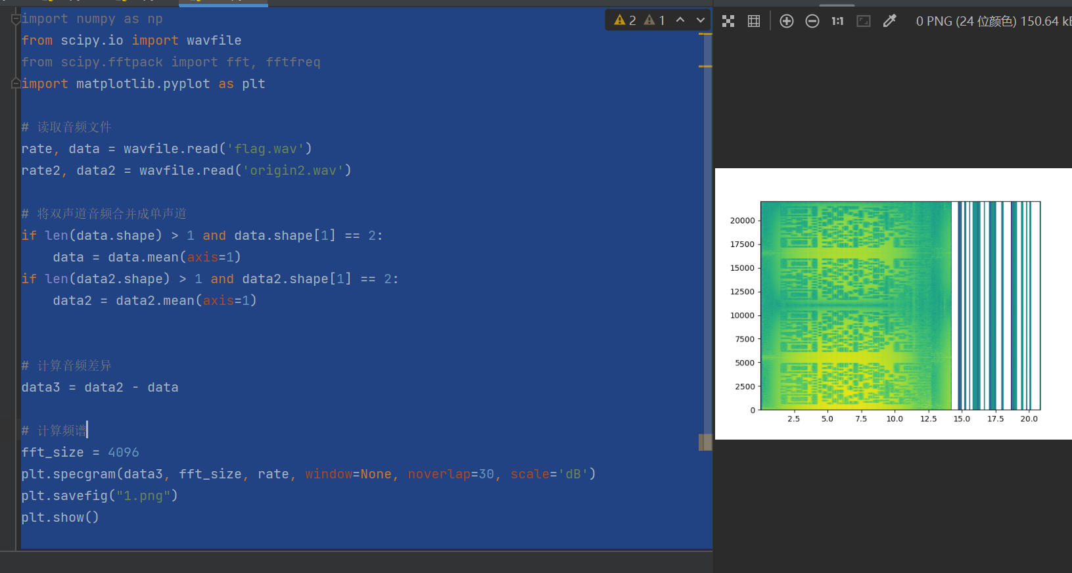This screenshot has width=1072, height=573.
Task: Click the line 'data3 = data2 - data'
Action: click(100, 388)
